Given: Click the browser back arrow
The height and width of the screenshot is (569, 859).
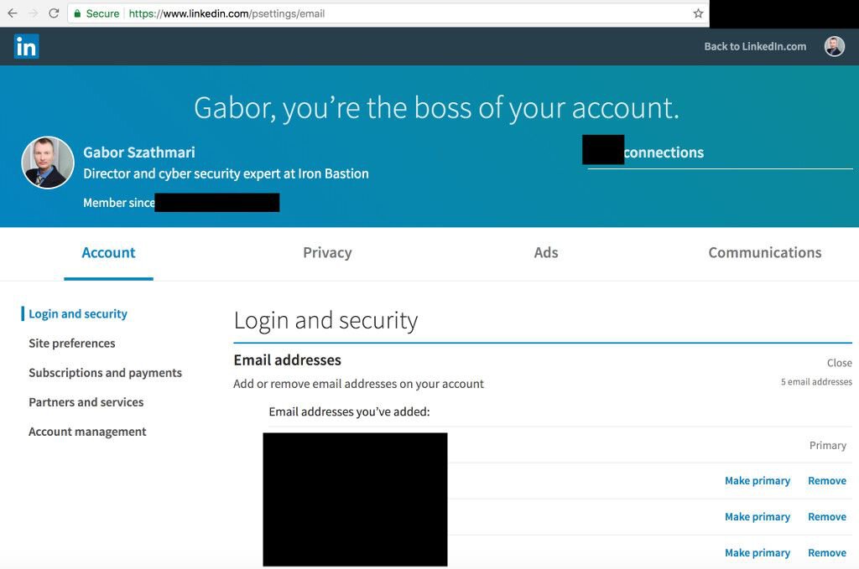Looking at the screenshot, I should 13,13.
